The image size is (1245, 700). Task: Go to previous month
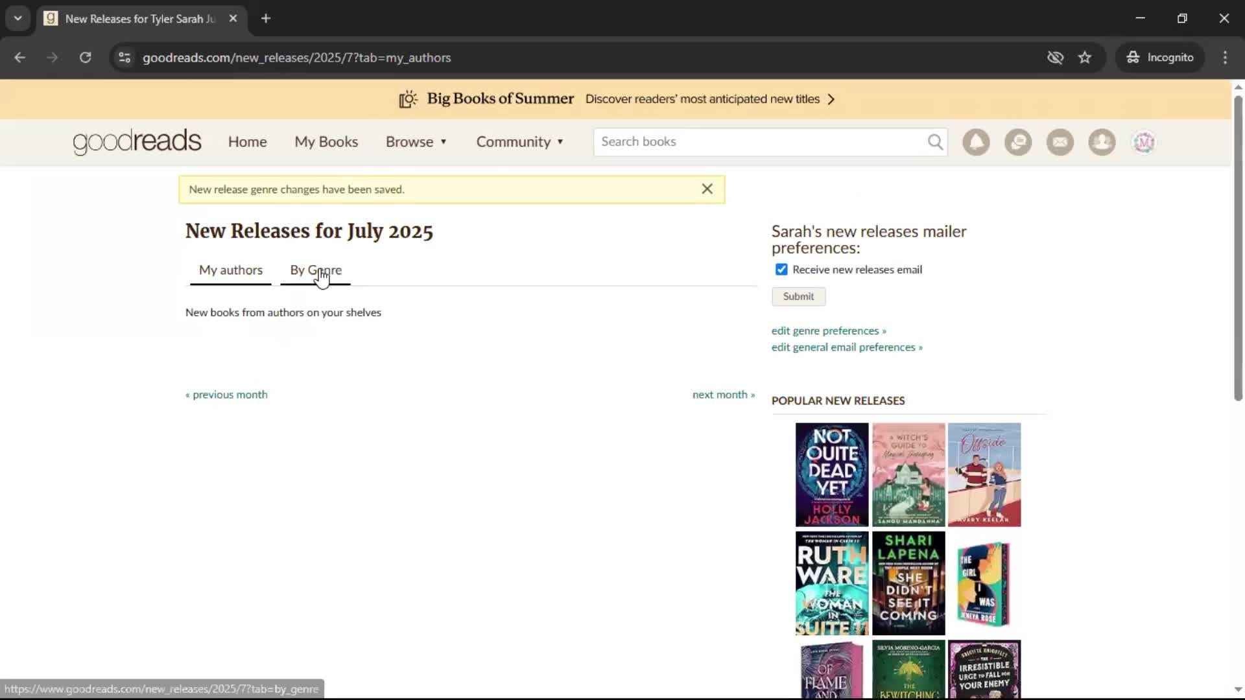tap(226, 395)
